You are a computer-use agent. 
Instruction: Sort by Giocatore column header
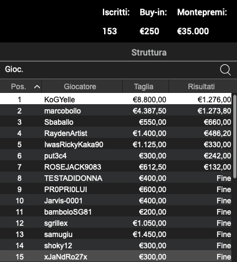point(80,87)
